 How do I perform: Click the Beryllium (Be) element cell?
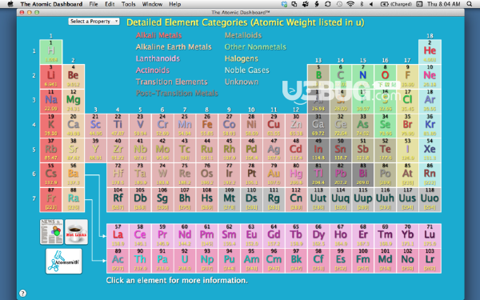(73, 77)
